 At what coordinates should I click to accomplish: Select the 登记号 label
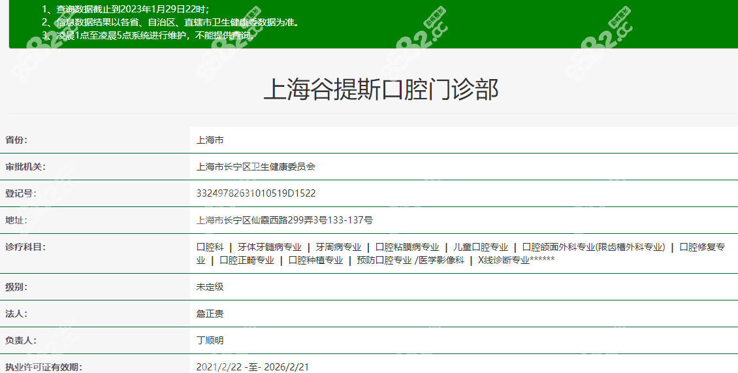pos(21,193)
